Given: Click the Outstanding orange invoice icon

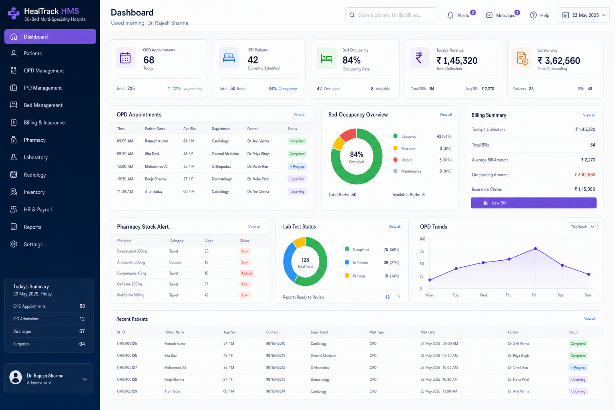Looking at the screenshot, I should tap(522, 58).
